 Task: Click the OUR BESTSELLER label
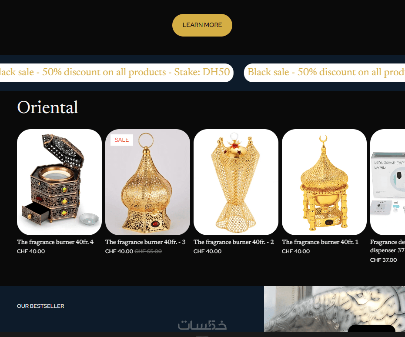(x=40, y=306)
